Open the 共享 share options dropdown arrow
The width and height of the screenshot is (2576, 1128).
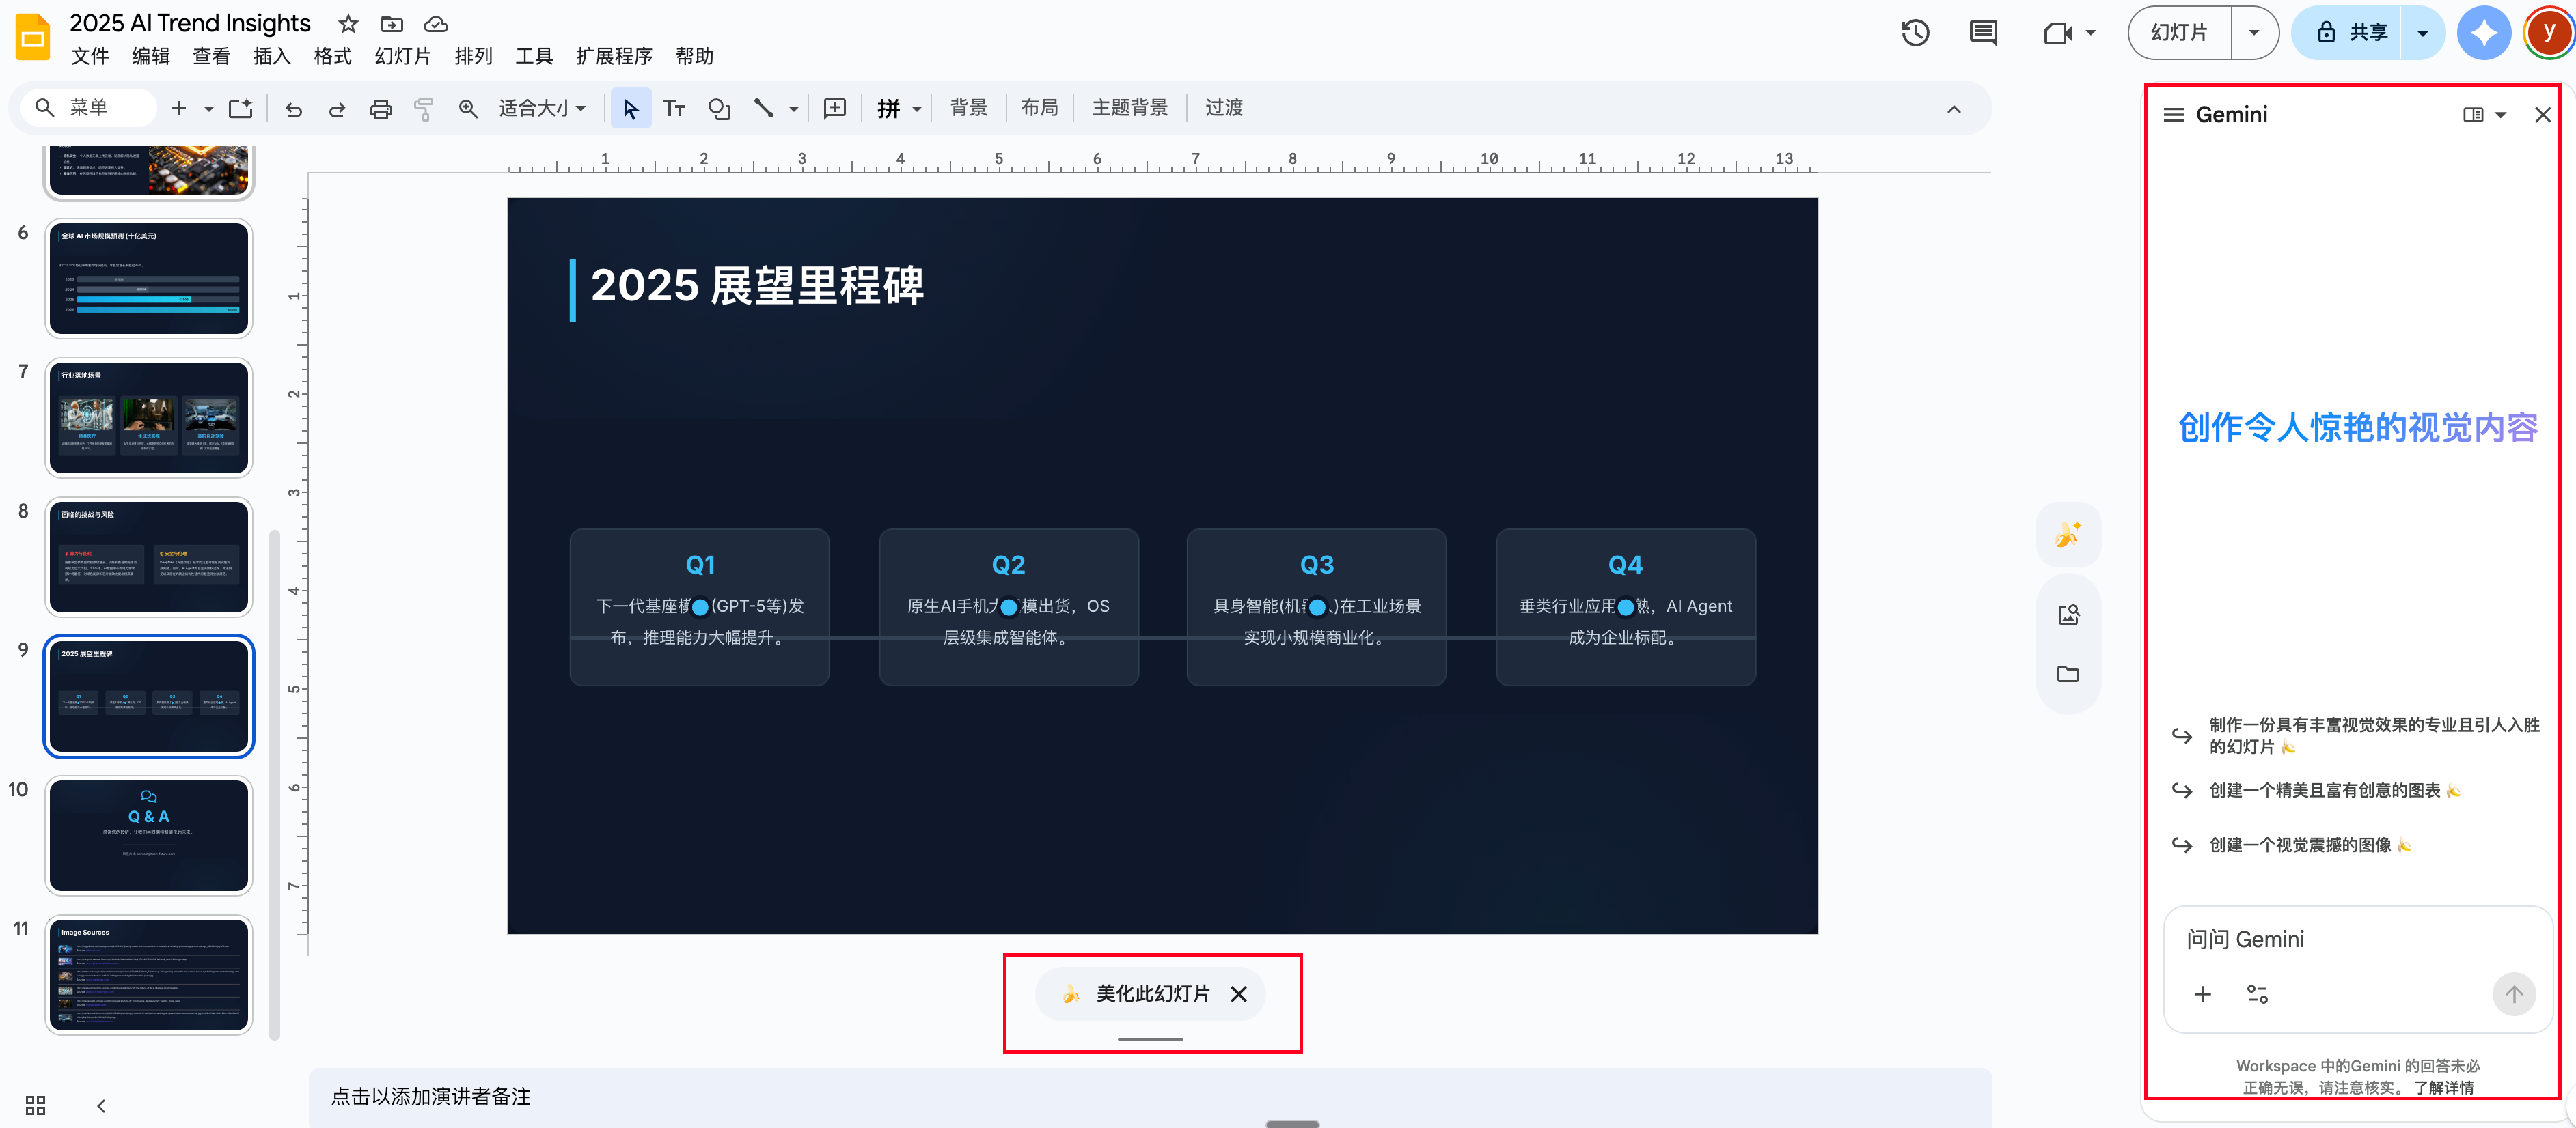pos(2423,33)
